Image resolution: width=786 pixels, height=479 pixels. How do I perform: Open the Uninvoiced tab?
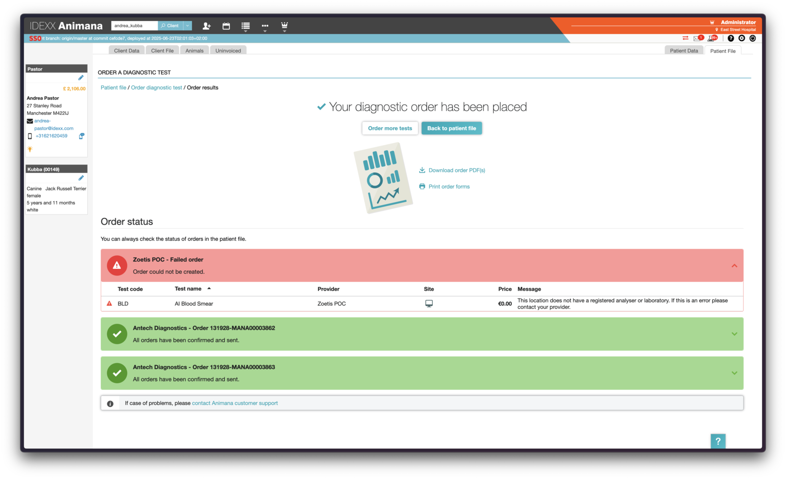228,51
